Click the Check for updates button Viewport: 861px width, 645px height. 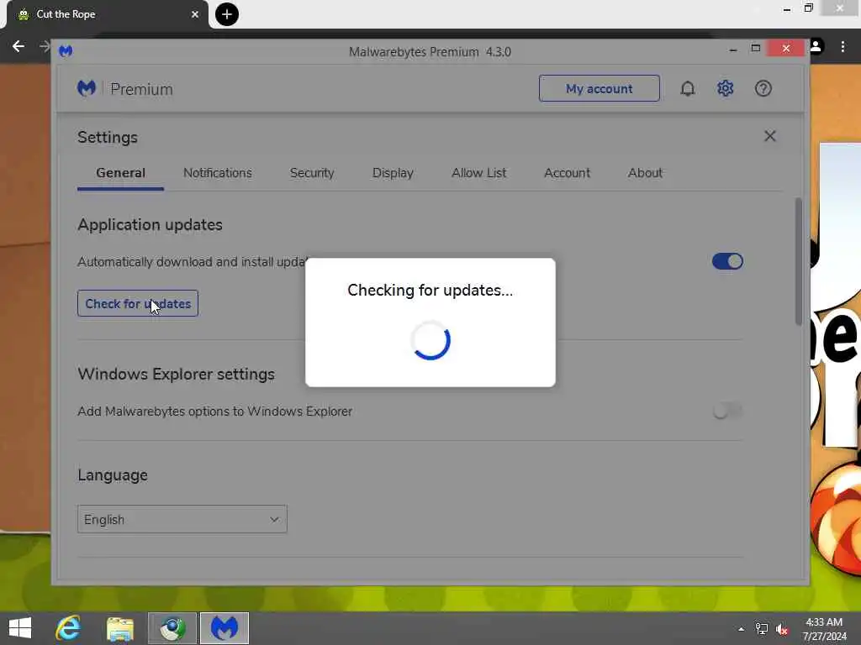click(138, 303)
